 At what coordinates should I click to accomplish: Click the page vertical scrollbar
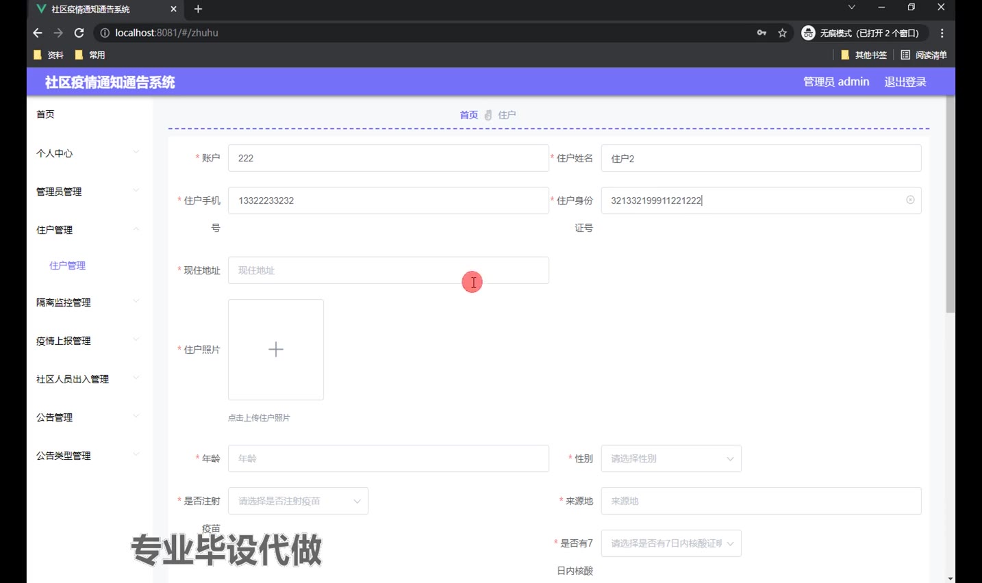pyautogui.click(x=950, y=205)
